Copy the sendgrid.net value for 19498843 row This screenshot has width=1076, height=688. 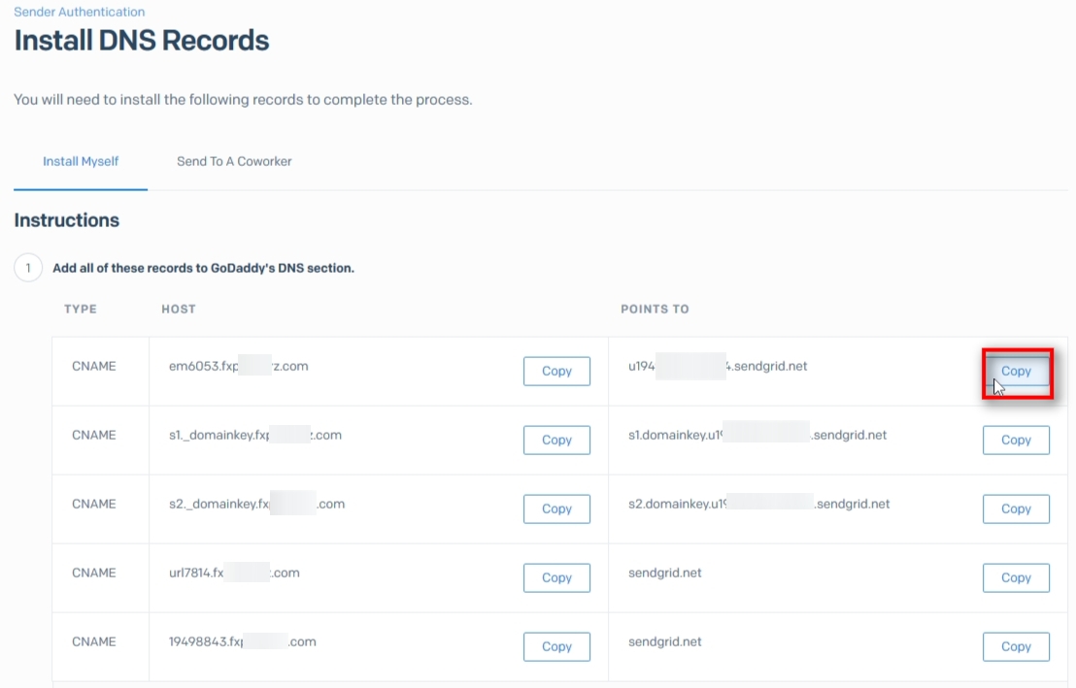1016,646
